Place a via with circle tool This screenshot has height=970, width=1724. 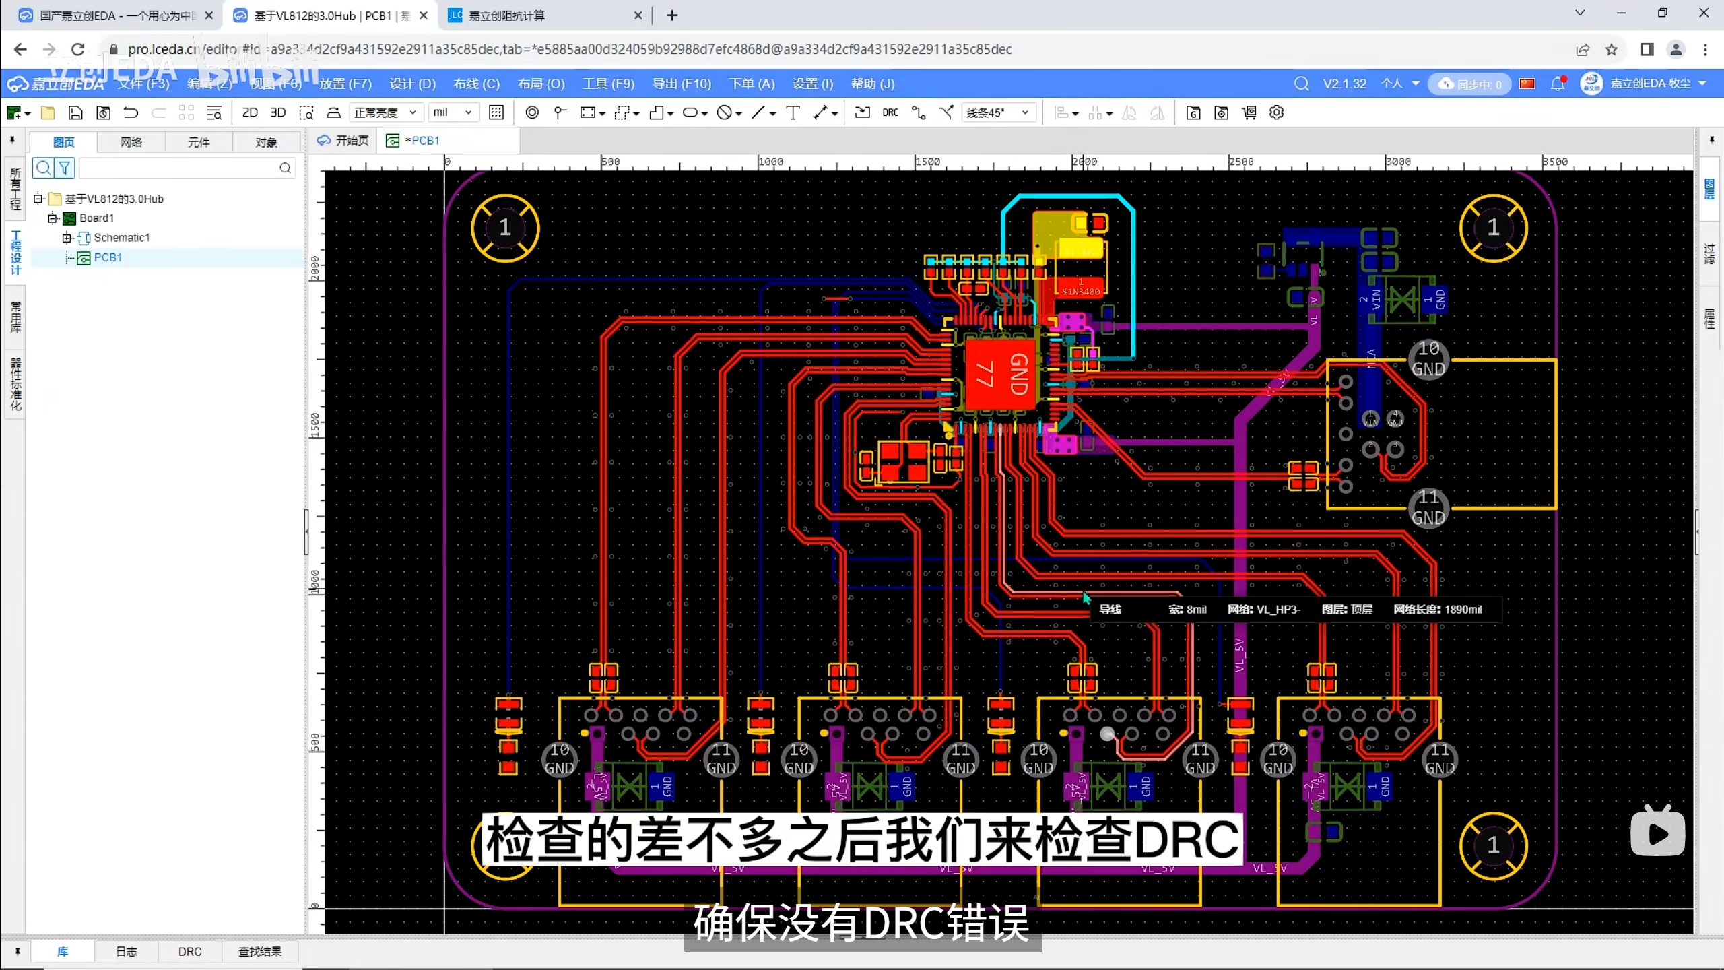[x=532, y=112]
